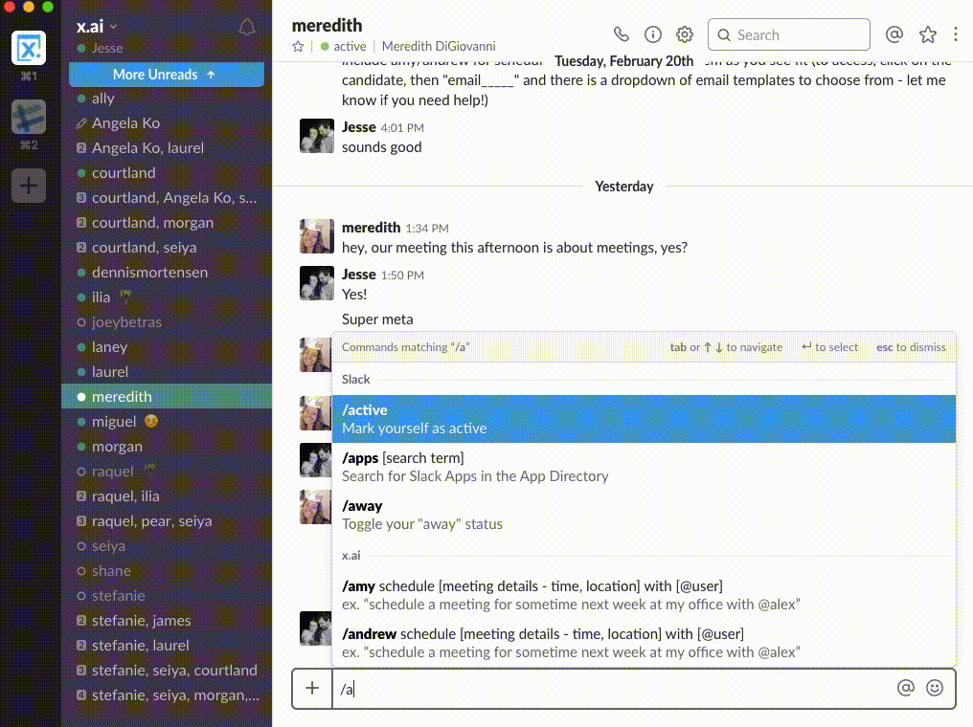Open raquel, ilia group message
973x727 pixels.
pos(167,496)
